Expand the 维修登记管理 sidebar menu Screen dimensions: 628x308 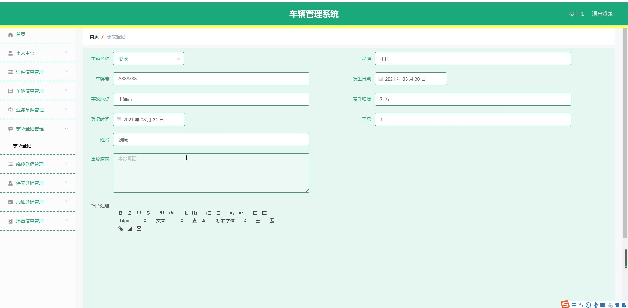[x=38, y=164]
